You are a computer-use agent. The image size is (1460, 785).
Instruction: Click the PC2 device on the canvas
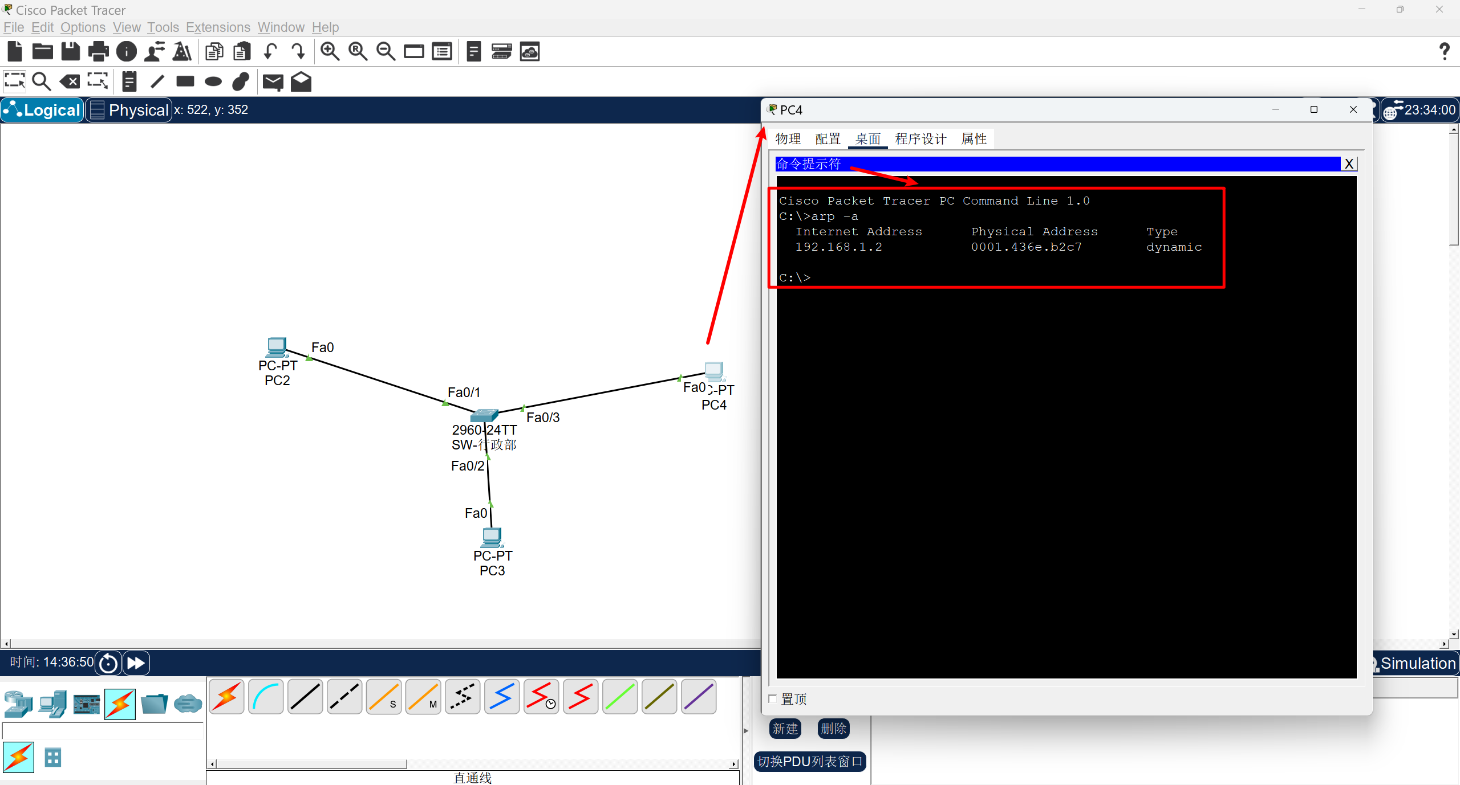pos(277,347)
